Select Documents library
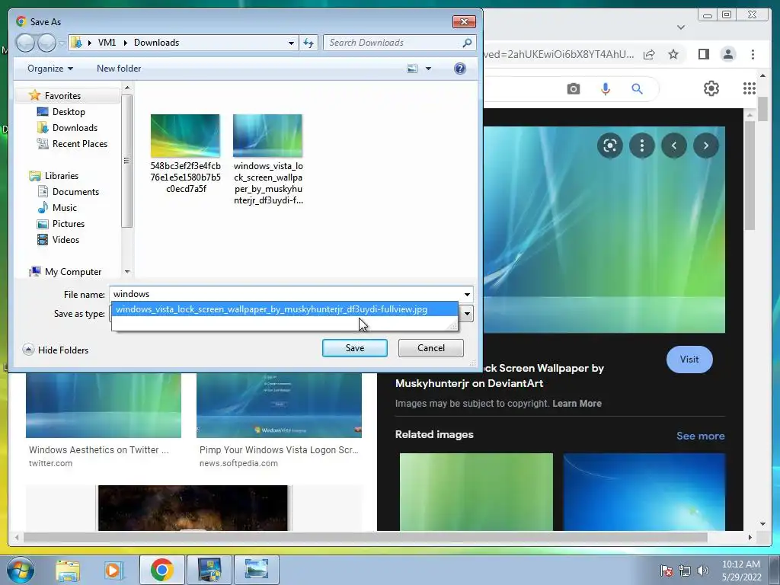Image resolution: width=780 pixels, height=585 pixels. tap(75, 191)
